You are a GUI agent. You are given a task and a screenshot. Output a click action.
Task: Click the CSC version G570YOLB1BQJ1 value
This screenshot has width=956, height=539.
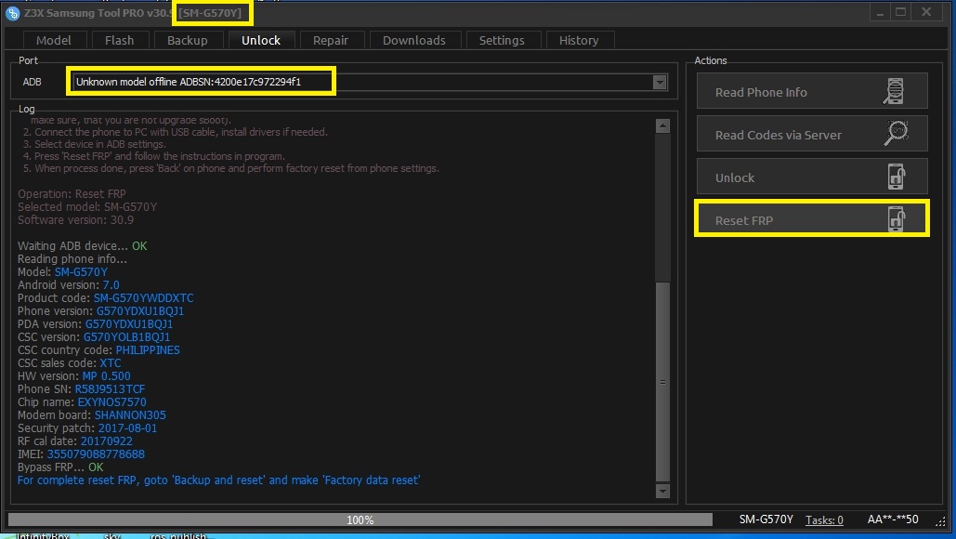126,337
